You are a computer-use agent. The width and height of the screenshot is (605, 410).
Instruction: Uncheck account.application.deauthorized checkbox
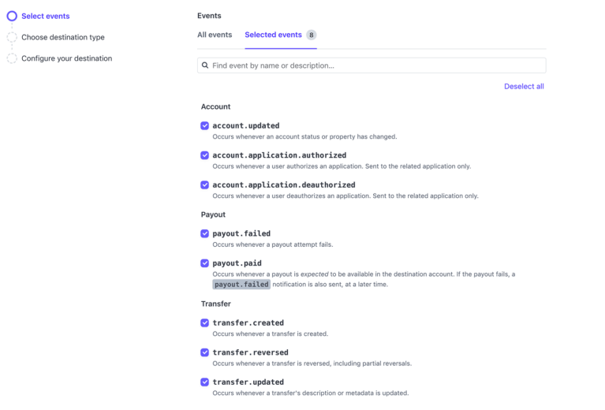click(x=204, y=185)
